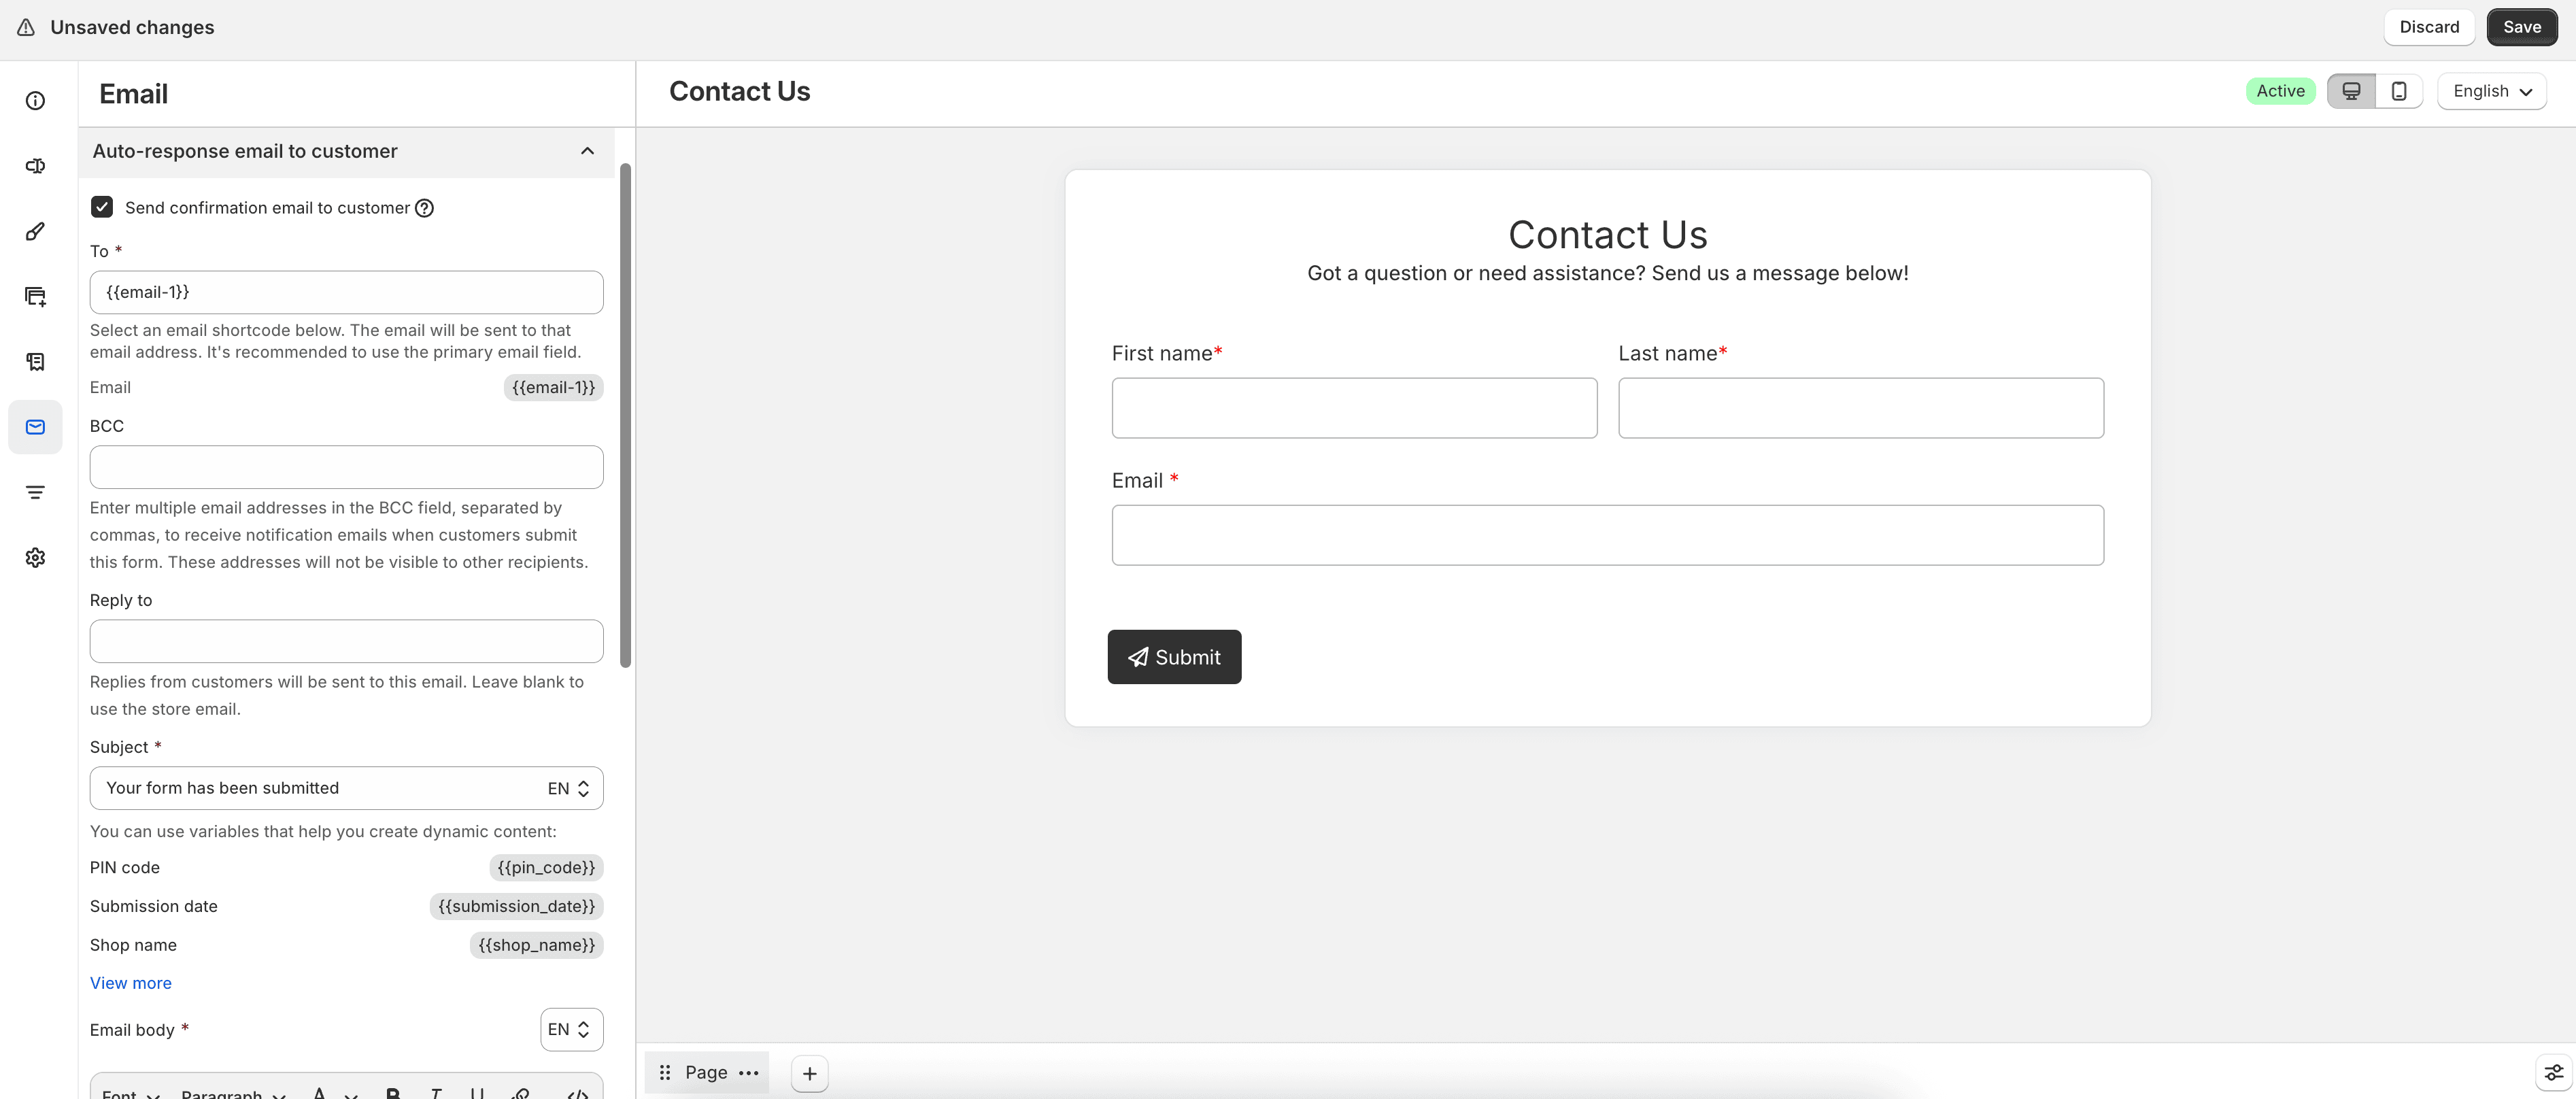Insert {{submission_date}} variable chip
This screenshot has width=2576, height=1099.
pos(516,906)
